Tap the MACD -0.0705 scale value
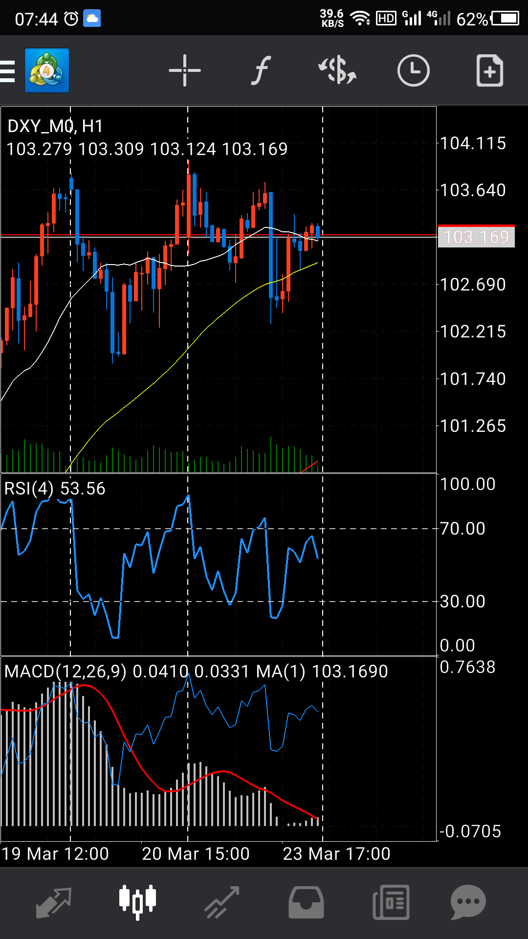This screenshot has height=939, width=528. coord(470,831)
